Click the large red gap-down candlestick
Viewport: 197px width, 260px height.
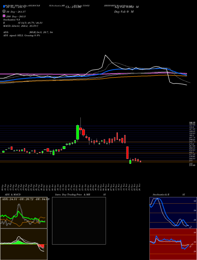(x=127, y=152)
